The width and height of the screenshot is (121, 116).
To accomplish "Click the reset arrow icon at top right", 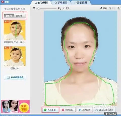I will coord(119,8).
